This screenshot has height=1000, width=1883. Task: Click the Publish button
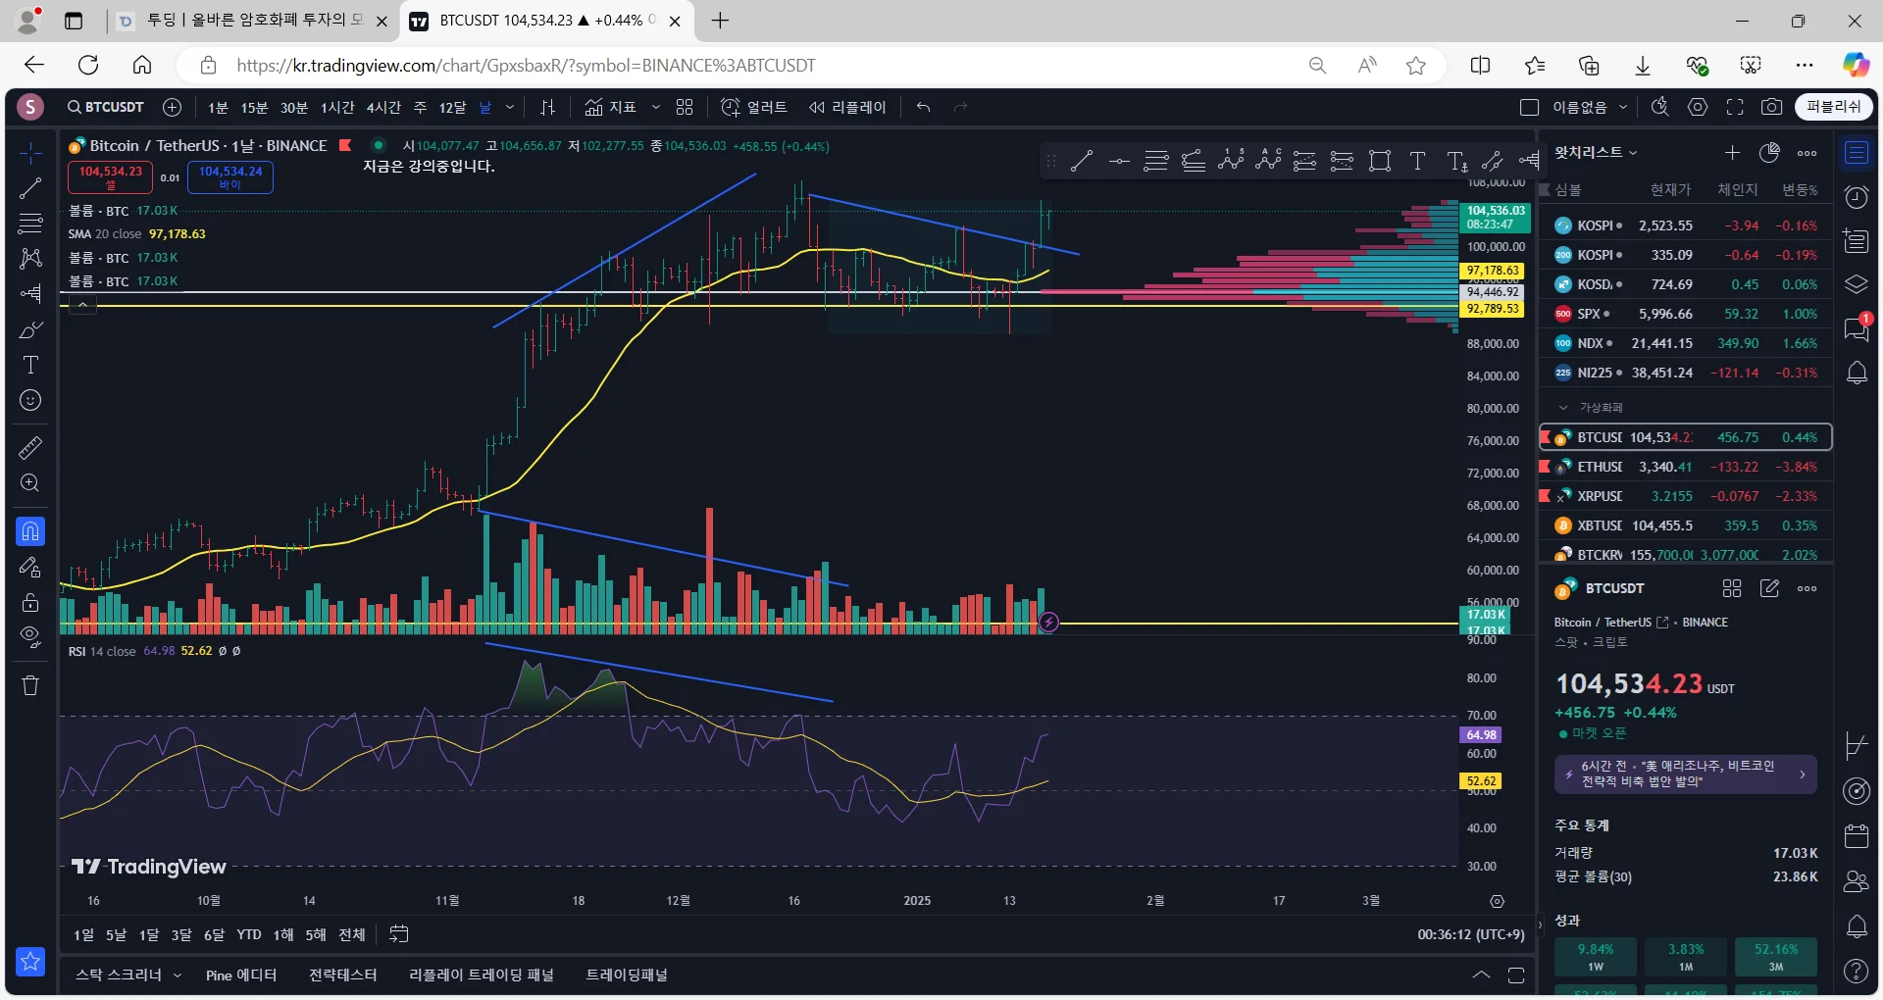pos(1834,107)
